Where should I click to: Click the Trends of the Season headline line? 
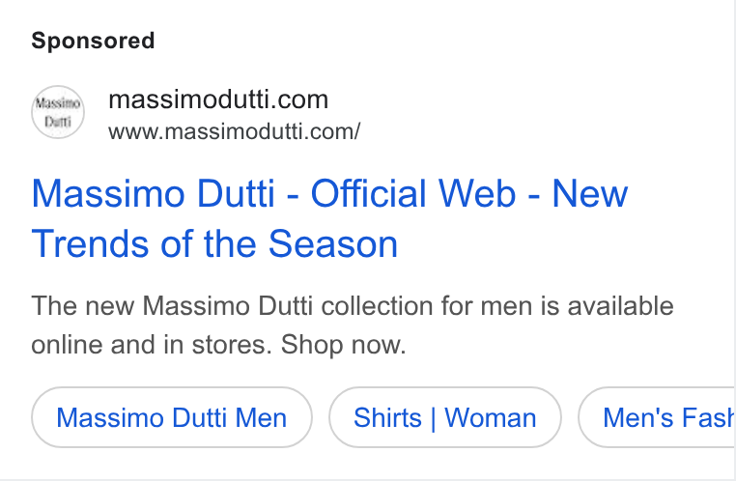[214, 244]
